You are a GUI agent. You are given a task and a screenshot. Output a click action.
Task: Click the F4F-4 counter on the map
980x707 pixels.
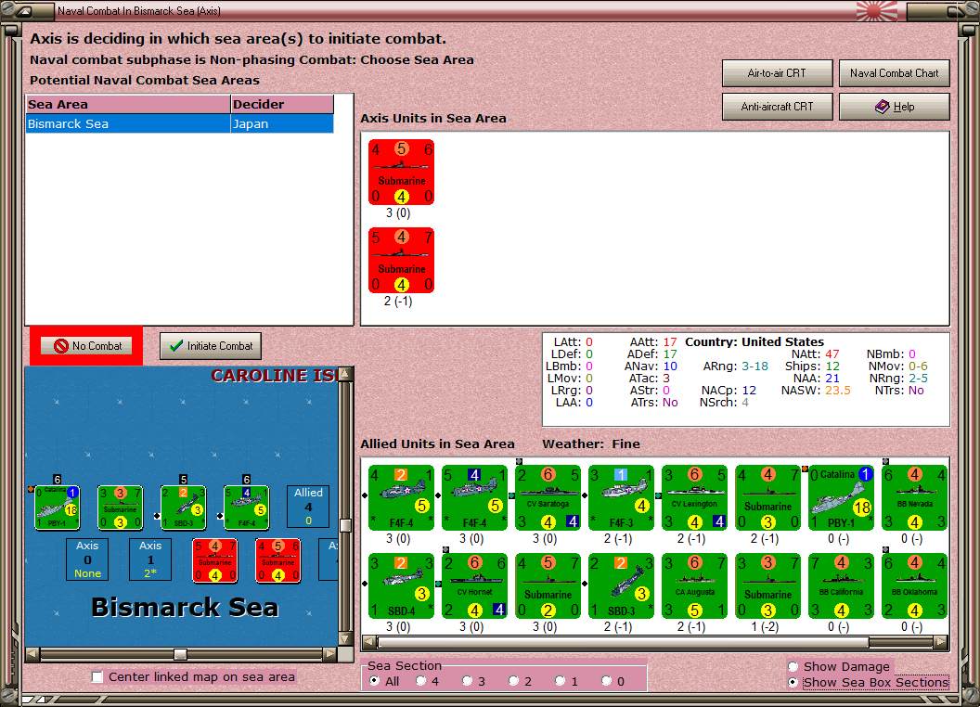[x=246, y=508]
